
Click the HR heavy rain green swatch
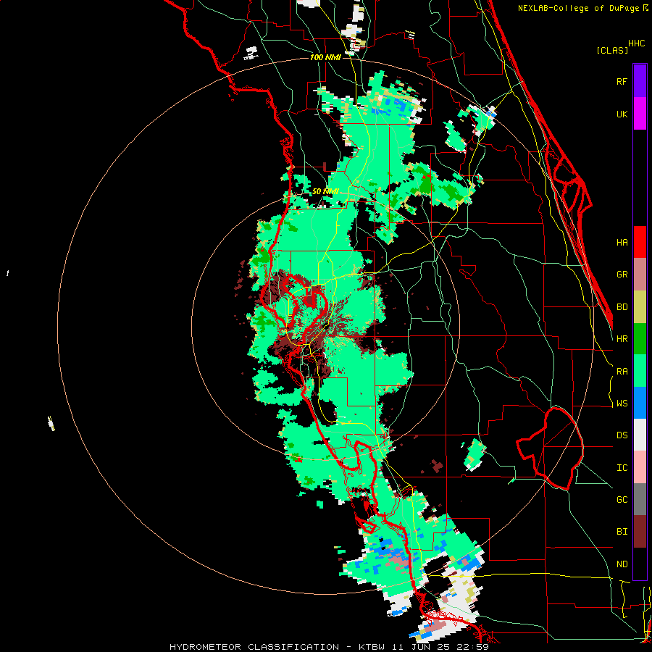pos(640,339)
